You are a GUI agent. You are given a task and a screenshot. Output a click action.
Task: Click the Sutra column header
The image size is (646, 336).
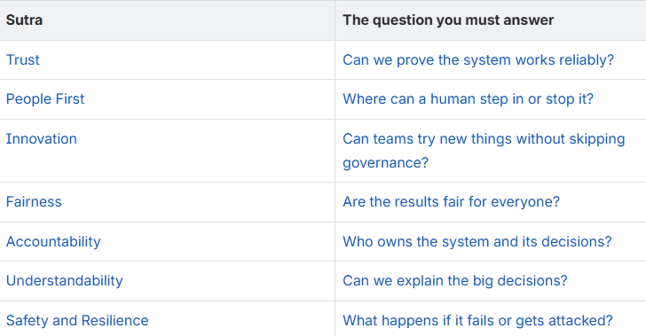point(24,20)
